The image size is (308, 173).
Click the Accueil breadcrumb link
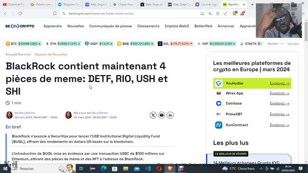[11, 54]
